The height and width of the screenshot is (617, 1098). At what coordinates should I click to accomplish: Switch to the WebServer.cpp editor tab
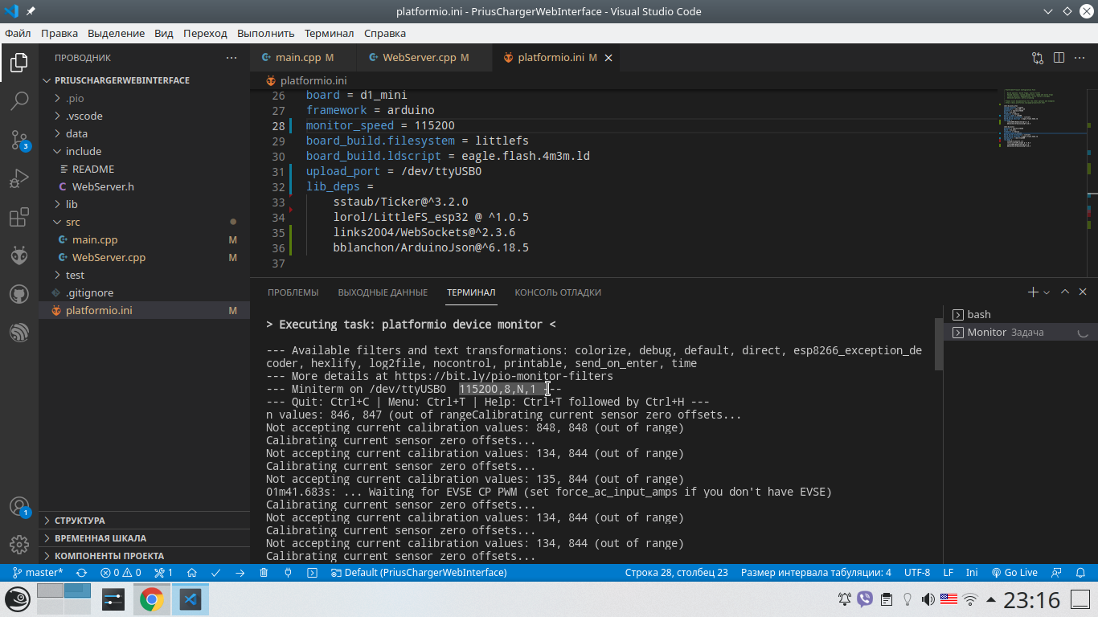(x=419, y=58)
